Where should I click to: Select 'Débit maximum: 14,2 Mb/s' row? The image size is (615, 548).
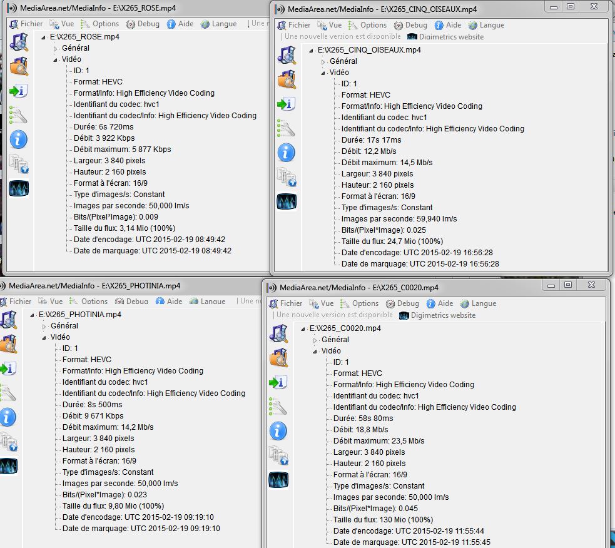click(108, 427)
